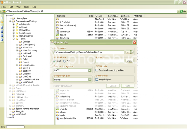187x129 pixels.
Task: Click the parent directory '..' folder icon
Action: [58, 19]
